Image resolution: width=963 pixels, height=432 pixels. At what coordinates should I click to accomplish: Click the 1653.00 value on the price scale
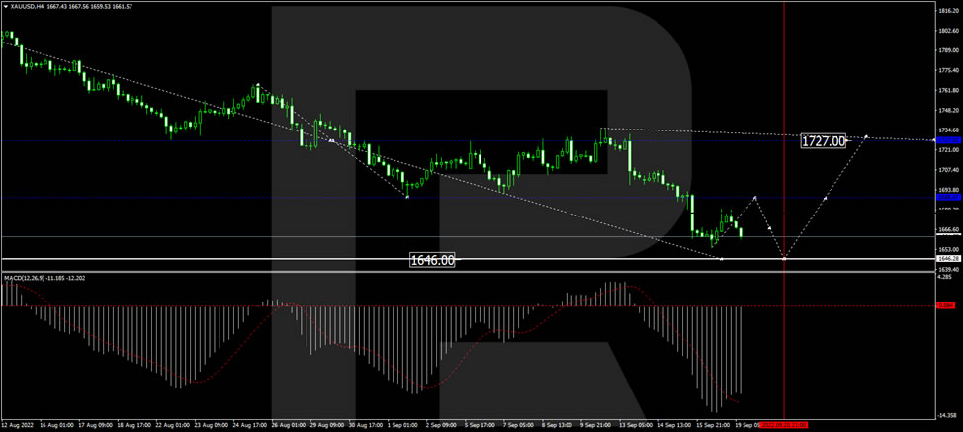tap(948, 250)
